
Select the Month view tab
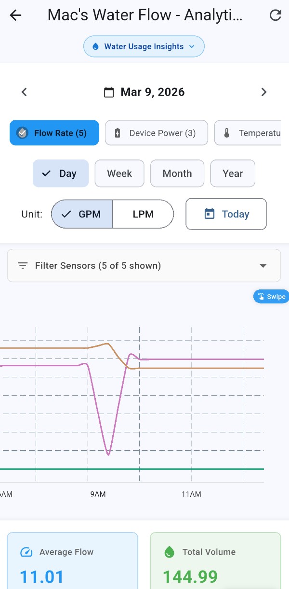[177, 173]
